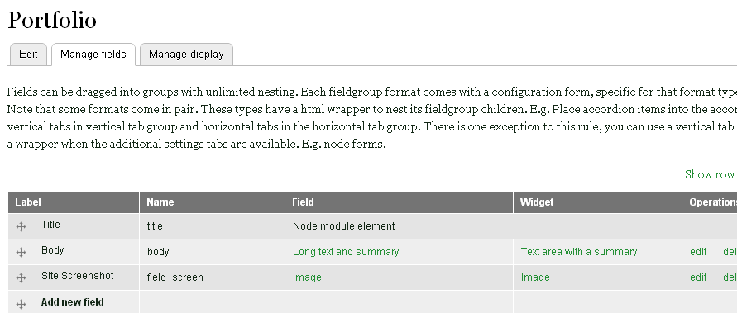Select the Manage fields tab
This screenshot has height=313, width=737.
point(93,55)
